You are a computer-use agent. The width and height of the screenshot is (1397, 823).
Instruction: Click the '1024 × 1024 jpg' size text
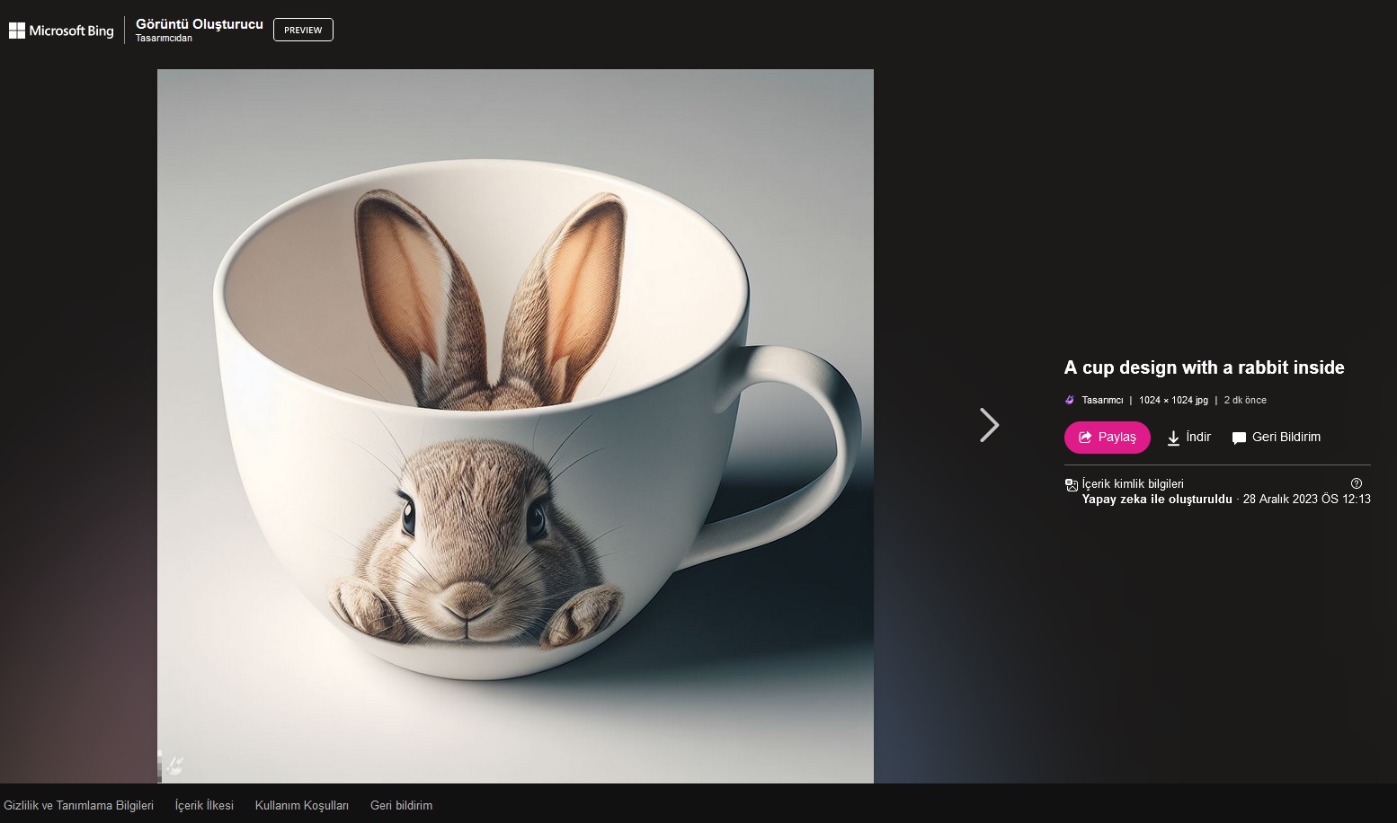point(1173,401)
